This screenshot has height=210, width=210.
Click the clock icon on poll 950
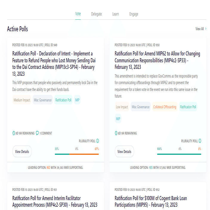(116, 133)
